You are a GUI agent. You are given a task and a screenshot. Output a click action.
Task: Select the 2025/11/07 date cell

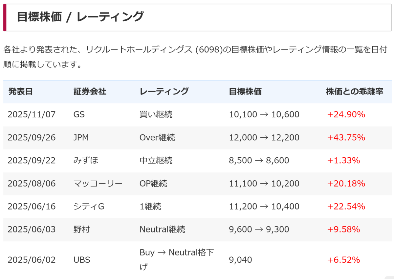(32, 114)
